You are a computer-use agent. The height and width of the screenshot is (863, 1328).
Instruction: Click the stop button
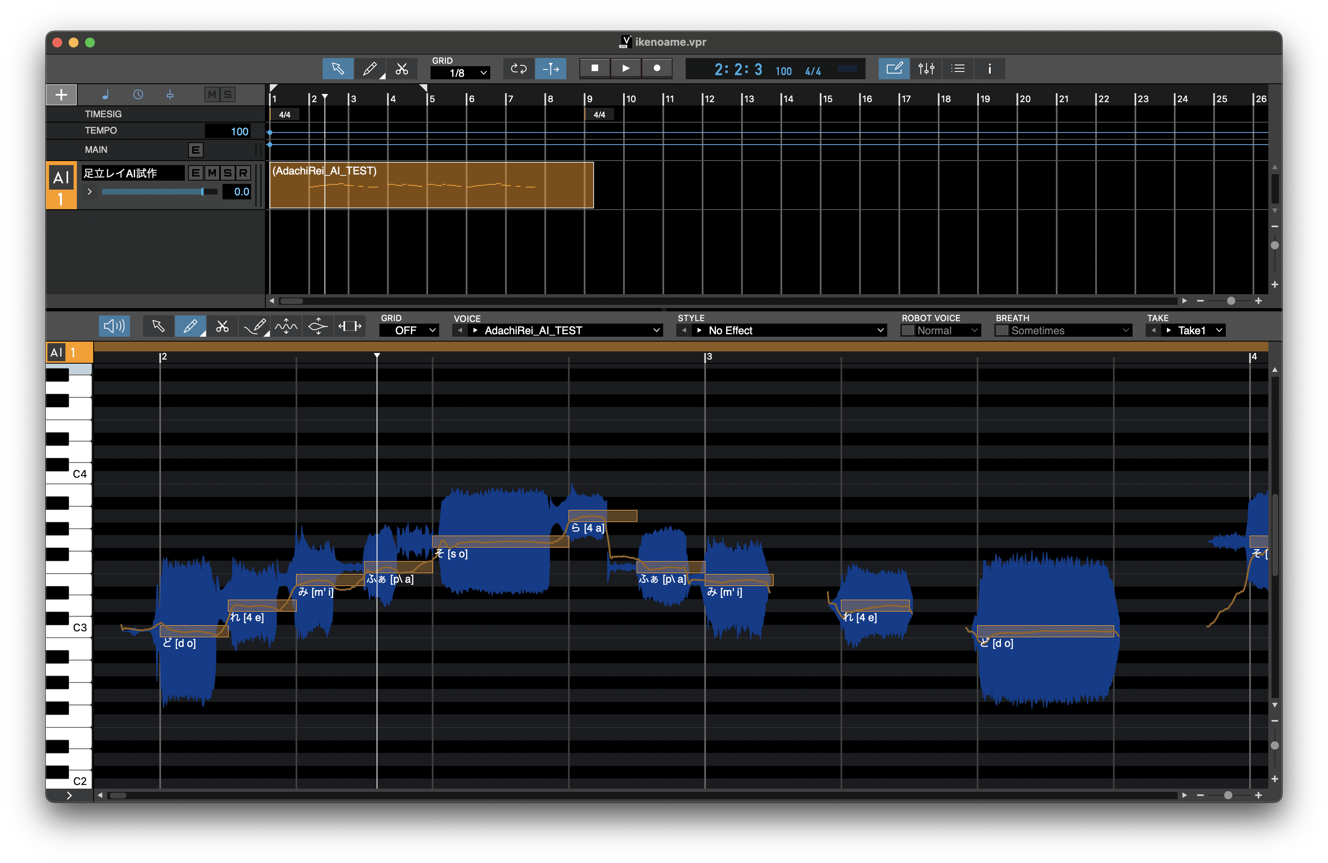tap(595, 68)
